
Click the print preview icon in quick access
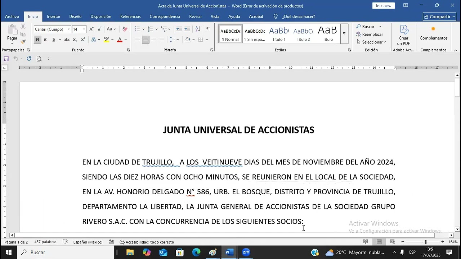[39, 59]
